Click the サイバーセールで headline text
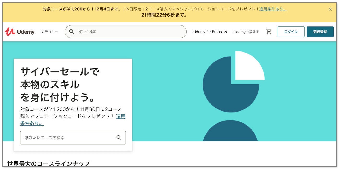 coord(60,71)
